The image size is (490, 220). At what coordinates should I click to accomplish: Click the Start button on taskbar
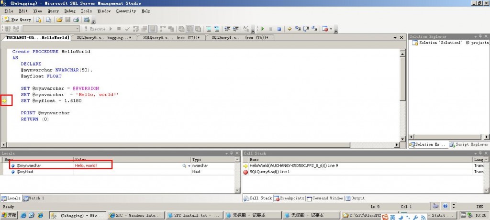click(x=9, y=215)
